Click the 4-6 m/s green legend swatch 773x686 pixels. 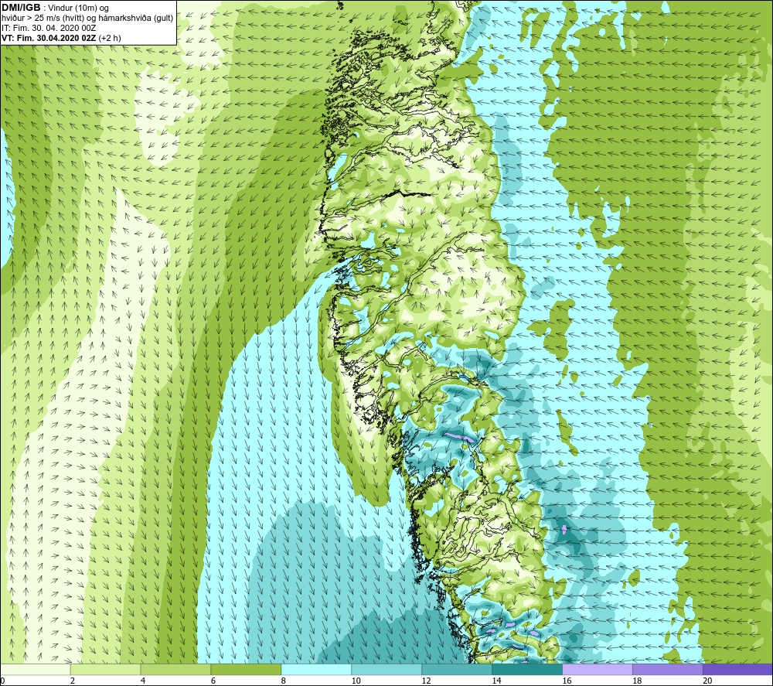pyautogui.click(x=175, y=669)
